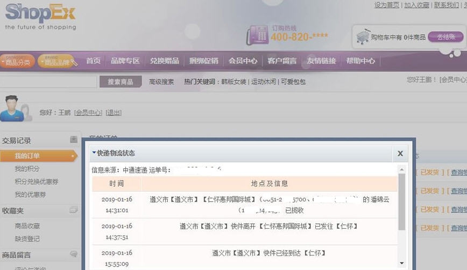Screen dimensions: 467x270
Task: Open 品牌专区 in navigation bar
Action: [x=125, y=61]
